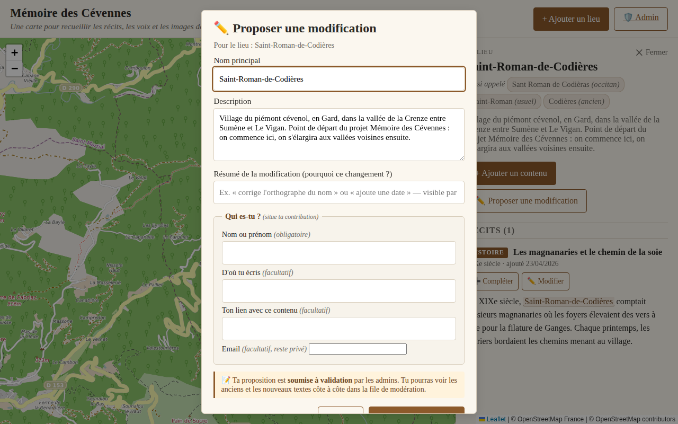The height and width of the screenshot is (424, 678).
Task: Follow the Saint-Roman-de-Codières link in the récit
Action: [568, 301]
